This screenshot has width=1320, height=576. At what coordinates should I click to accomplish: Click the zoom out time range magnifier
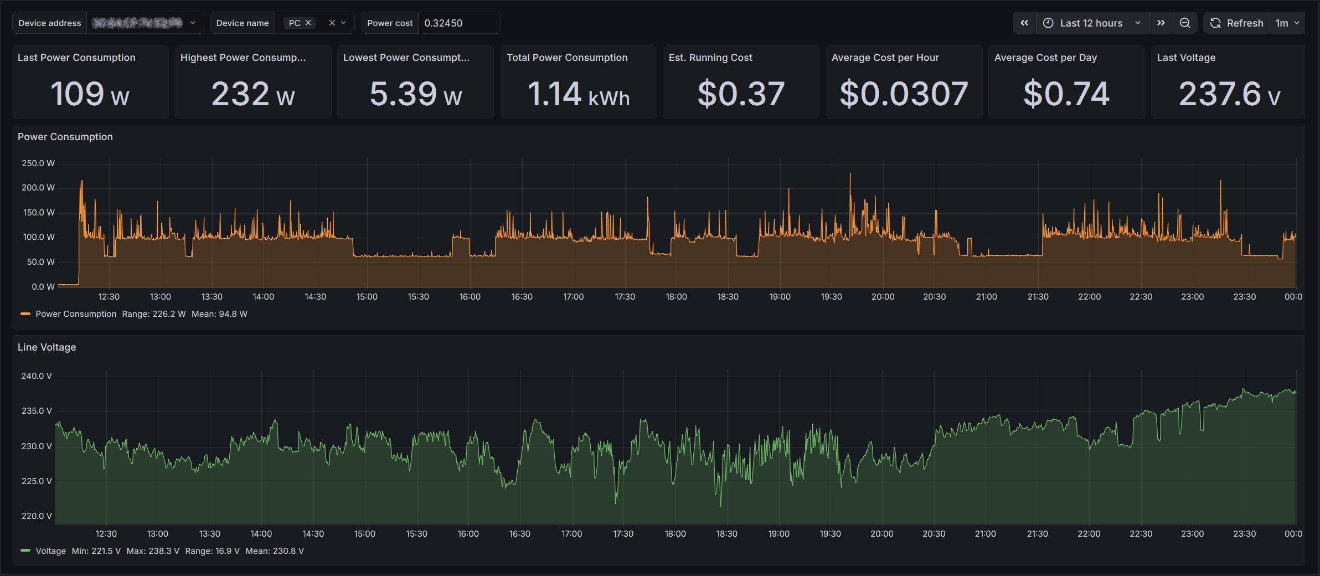tap(1185, 23)
